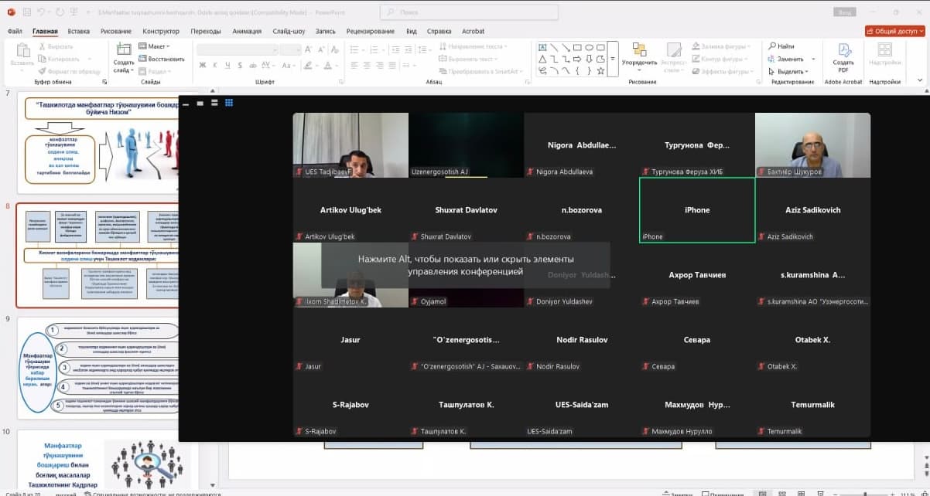Screen dimensions: 930x496
Task: Open the font name combo box
Action: (237, 49)
